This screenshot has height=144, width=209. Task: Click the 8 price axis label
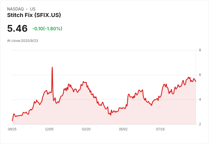[x=200, y=50]
